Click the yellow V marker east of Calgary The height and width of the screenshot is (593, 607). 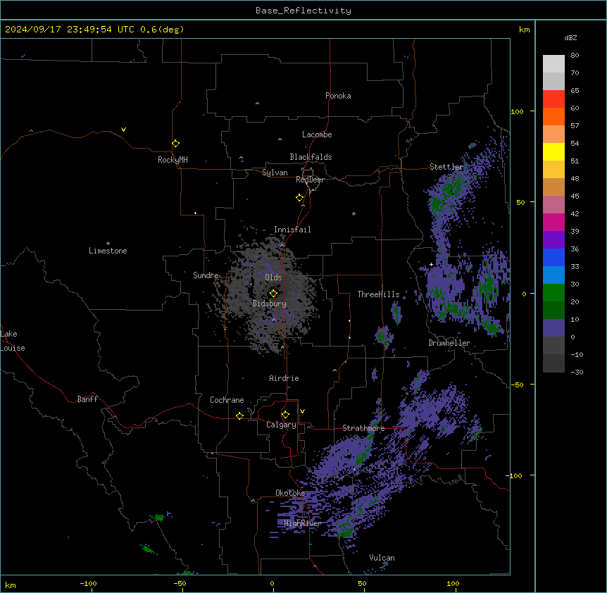tap(302, 411)
